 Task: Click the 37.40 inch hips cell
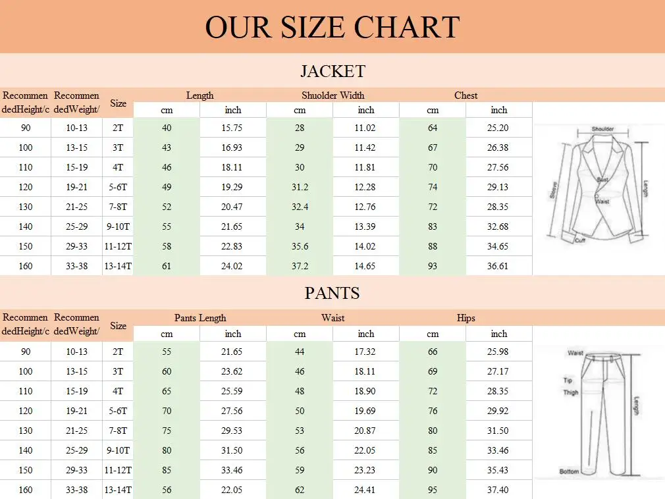click(498, 490)
